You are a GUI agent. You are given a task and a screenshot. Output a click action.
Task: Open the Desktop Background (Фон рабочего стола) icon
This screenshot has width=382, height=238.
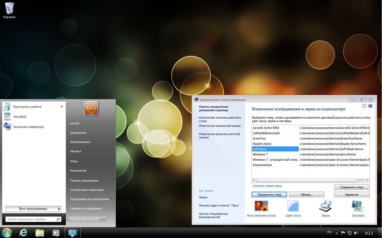pyautogui.click(x=261, y=206)
